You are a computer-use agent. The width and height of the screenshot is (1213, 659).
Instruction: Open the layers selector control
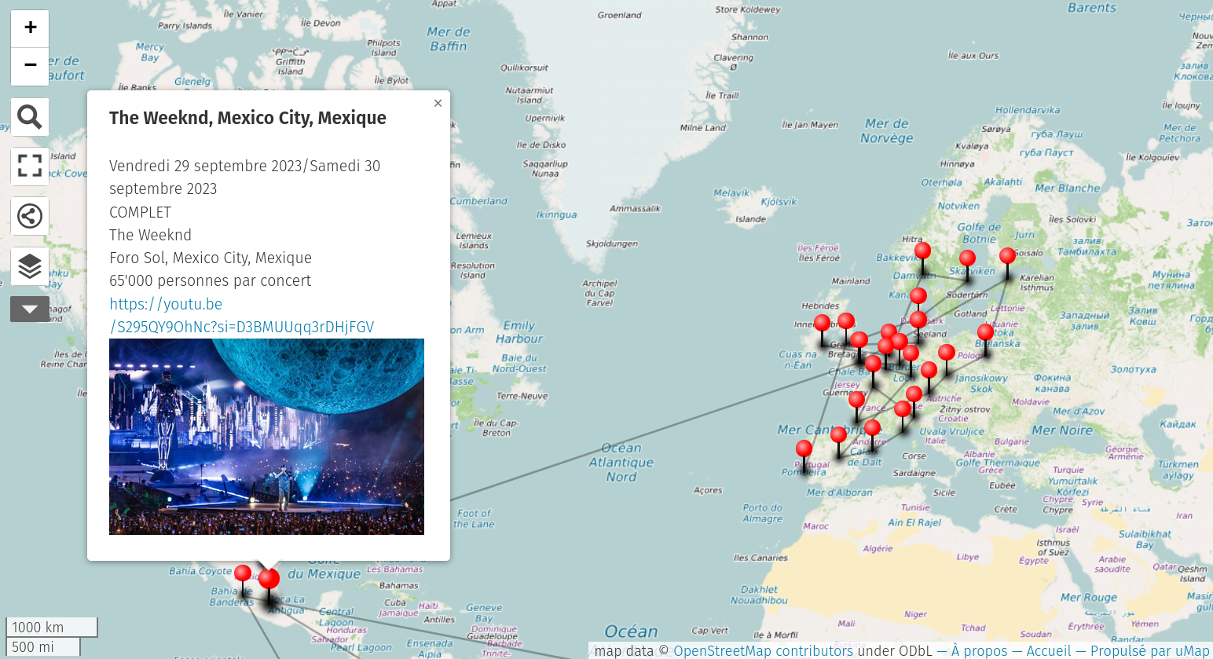[x=30, y=266]
